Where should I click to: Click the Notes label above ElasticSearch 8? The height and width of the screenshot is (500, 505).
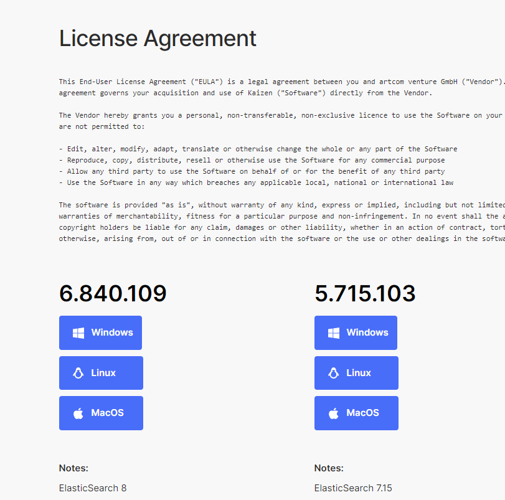(x=73, y=468)
